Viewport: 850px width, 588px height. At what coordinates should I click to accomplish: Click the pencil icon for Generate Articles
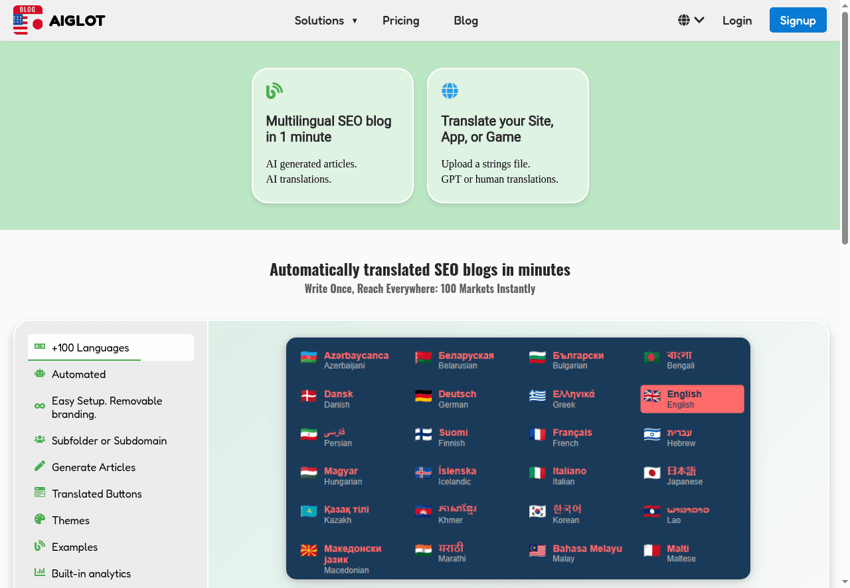40,466
